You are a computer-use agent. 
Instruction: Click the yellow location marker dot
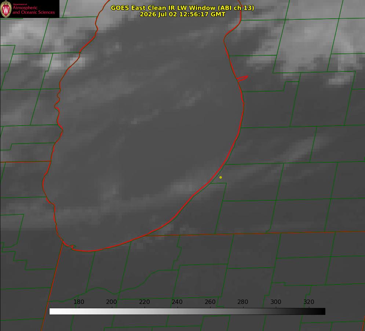[x=220, y=177]
